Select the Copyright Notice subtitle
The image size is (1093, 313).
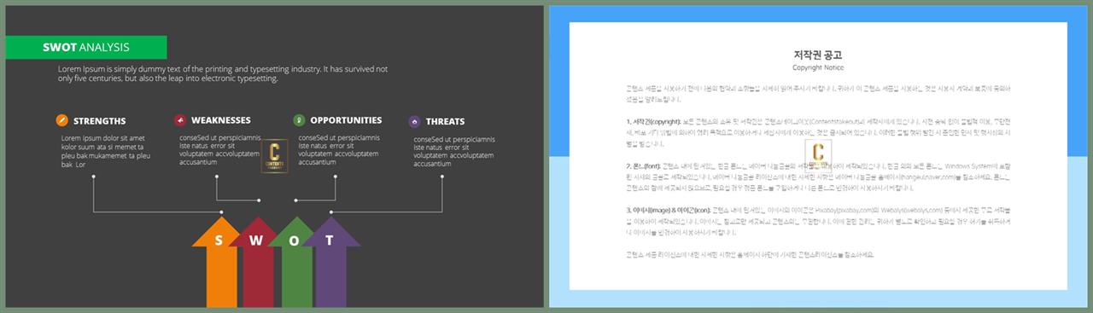(x=818, y=67)
